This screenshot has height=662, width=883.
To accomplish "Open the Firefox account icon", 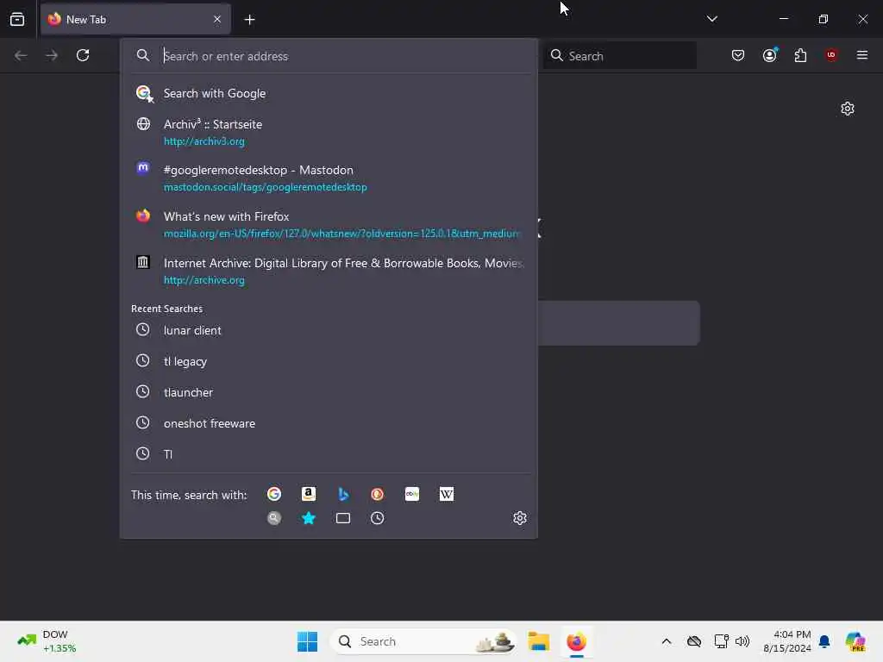I will tap(770, 54).
